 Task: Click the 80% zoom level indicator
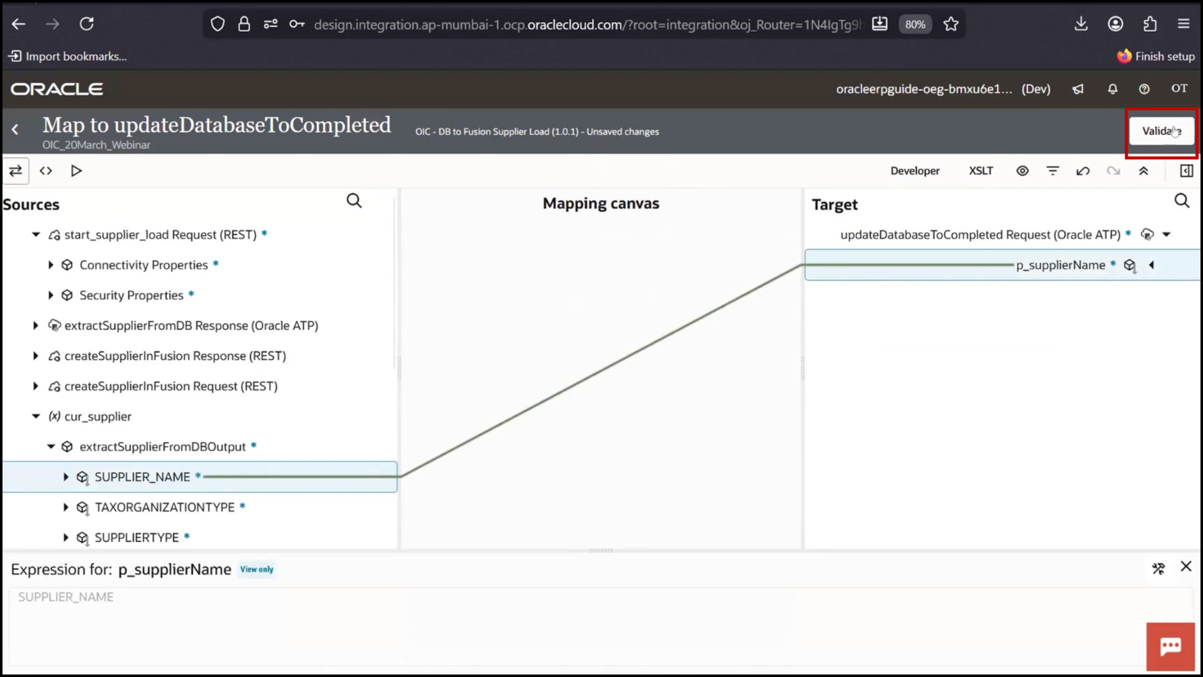pyautogui.click(x=915, y=24)
